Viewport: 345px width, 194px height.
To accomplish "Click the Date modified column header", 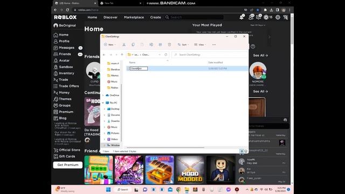I will pos(216,63).
